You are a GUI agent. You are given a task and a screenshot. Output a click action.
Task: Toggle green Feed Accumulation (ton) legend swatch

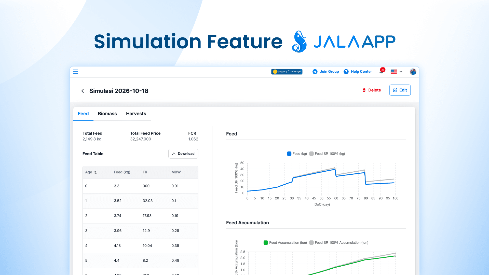pyautogui.click(x=266, y=243)
